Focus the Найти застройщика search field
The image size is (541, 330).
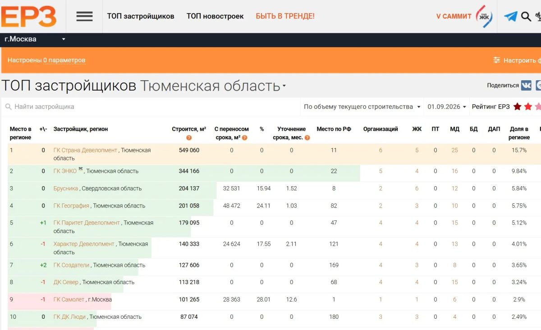click(151, 107)
